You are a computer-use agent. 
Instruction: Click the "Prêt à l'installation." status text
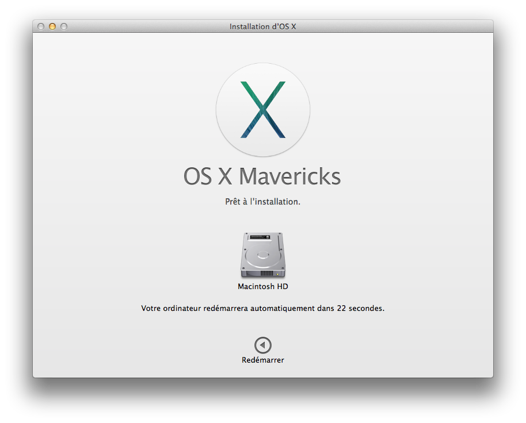[262, 202]
